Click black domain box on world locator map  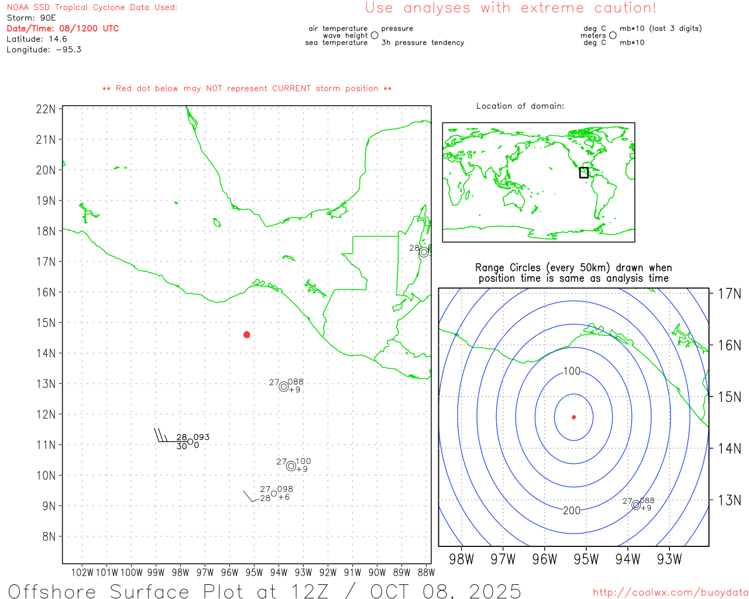[x=583, y=173]
